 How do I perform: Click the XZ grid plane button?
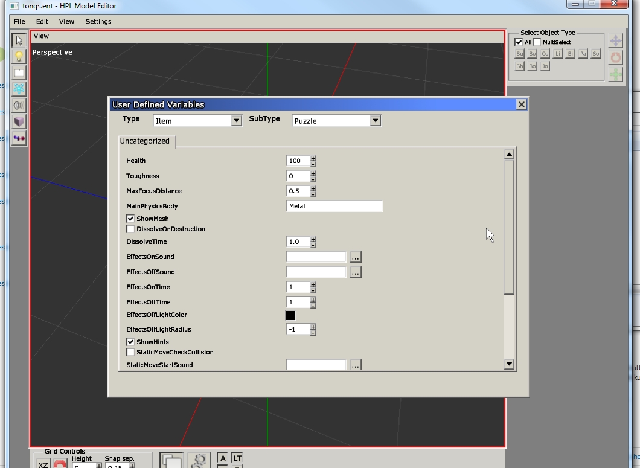43,464
